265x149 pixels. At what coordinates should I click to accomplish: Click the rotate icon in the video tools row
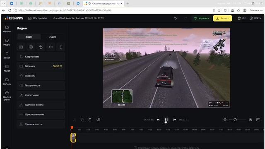(41, 47)
